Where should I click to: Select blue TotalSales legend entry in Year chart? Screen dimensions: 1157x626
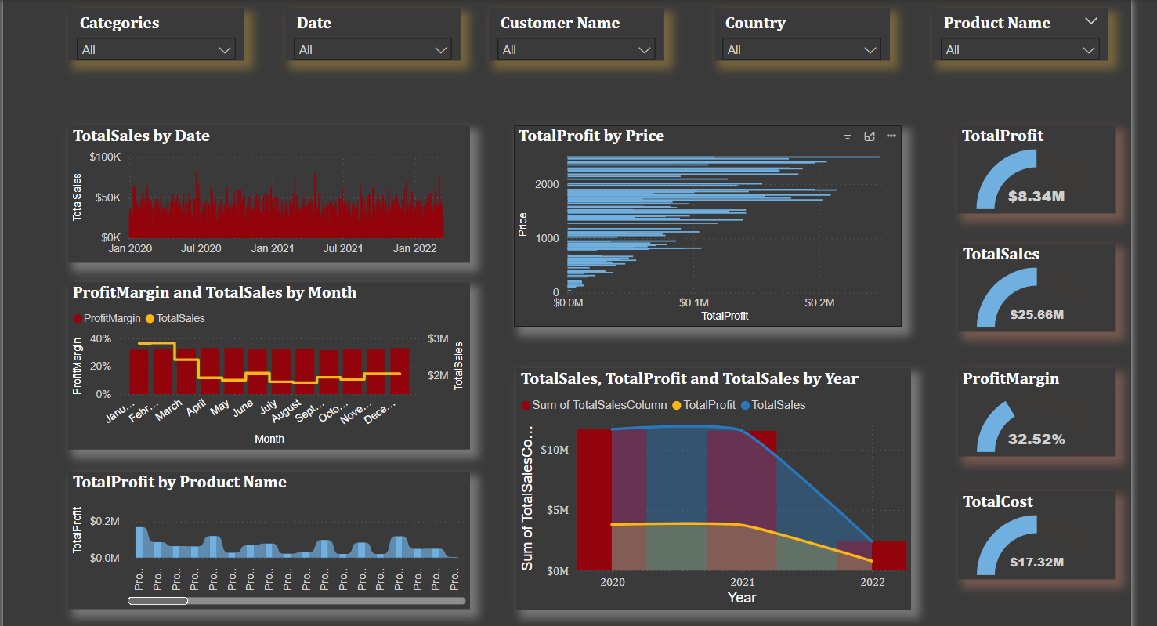coord(772,405)
